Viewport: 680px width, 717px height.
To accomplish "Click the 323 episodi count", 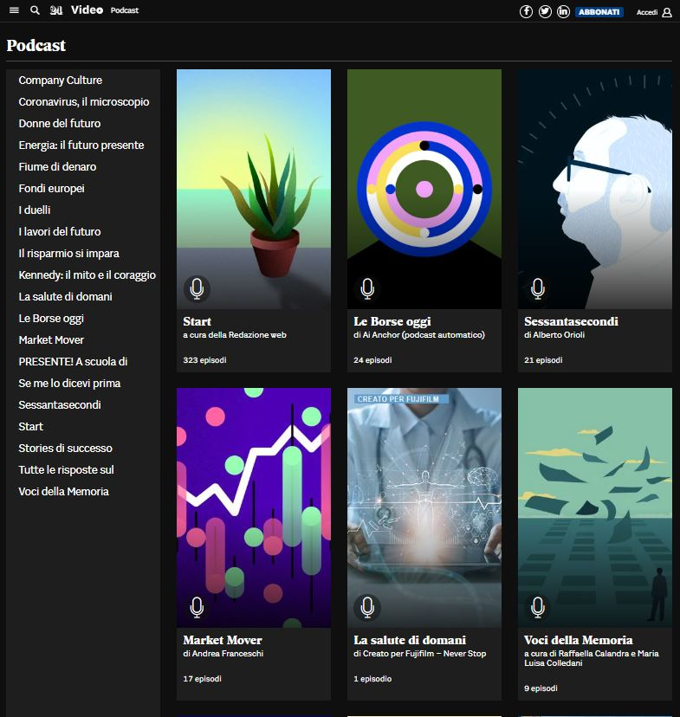I will (204, 360).
